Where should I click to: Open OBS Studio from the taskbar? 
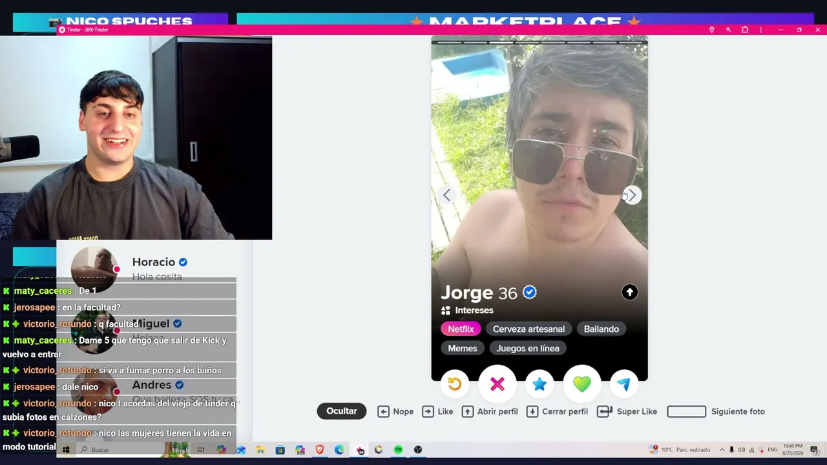click(x=418, y=449)
